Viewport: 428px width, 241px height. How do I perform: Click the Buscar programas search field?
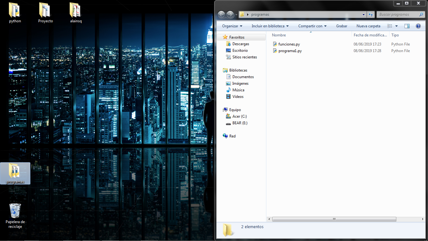click(398, 14)
